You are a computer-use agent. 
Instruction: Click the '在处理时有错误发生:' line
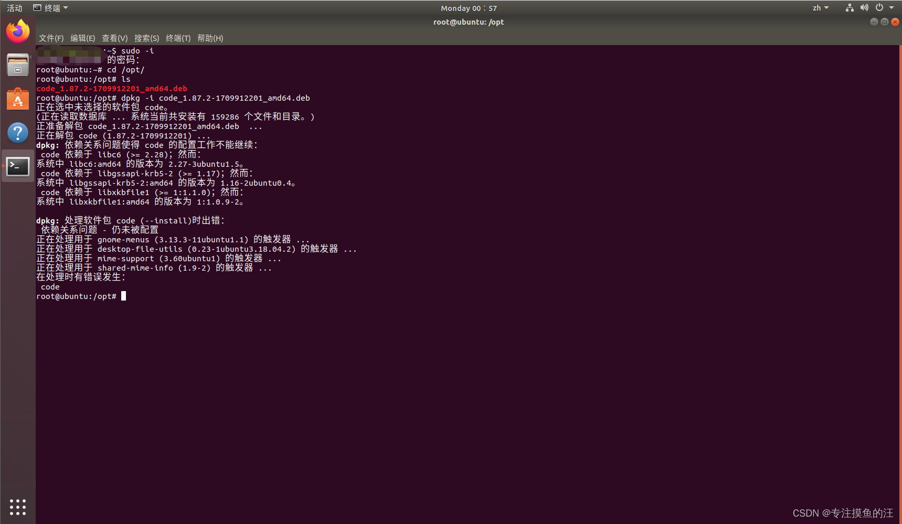(81, 277)
